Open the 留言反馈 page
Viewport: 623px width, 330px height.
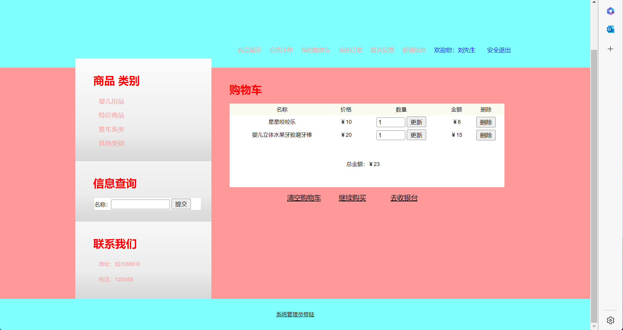point(382,50)
